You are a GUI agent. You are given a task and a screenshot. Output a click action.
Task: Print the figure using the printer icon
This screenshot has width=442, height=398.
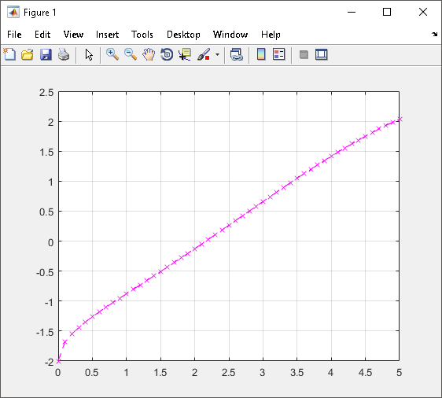64,54
